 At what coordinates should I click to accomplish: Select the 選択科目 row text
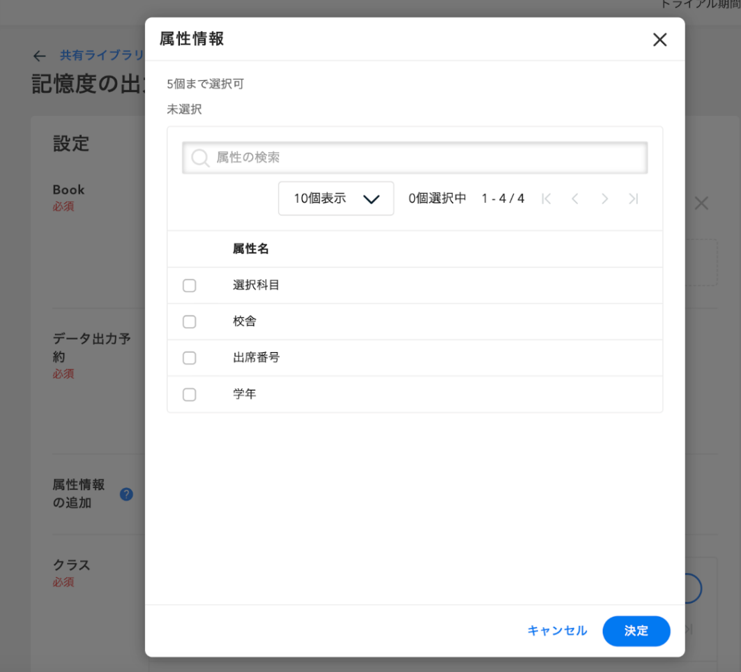[x=256, y=285]
